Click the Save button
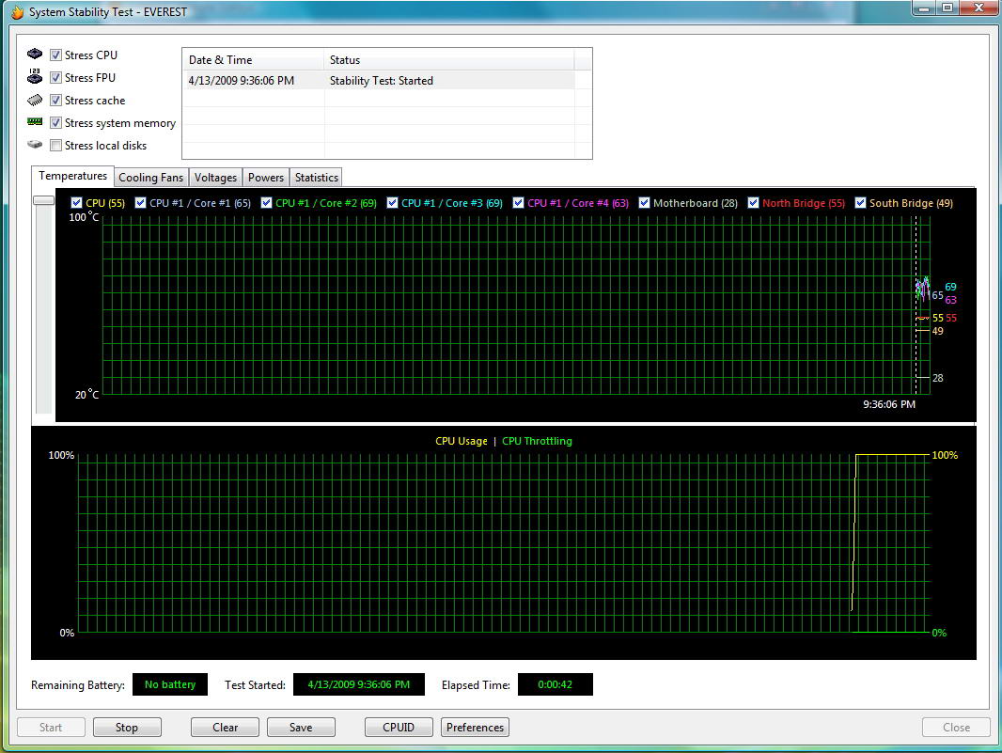1002x753 pixels. (301, 728)
